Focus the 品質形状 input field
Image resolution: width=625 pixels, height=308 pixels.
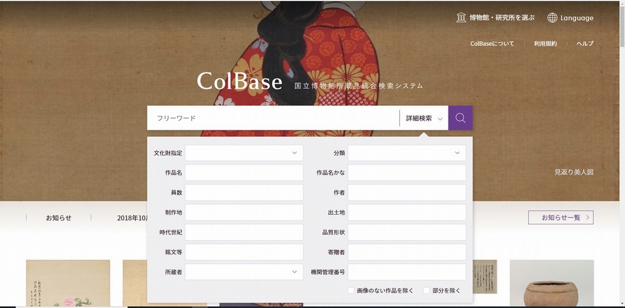tap(407, 232)
